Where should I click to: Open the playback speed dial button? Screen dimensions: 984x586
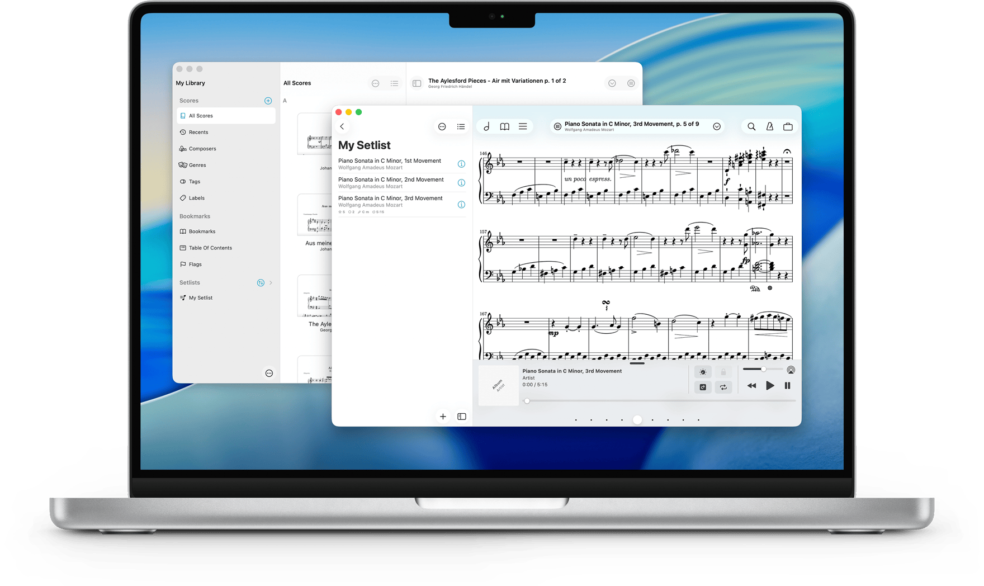[703, 372]
